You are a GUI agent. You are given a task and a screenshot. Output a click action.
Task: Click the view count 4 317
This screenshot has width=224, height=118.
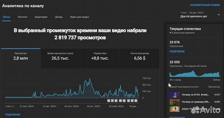pos(217,95)
